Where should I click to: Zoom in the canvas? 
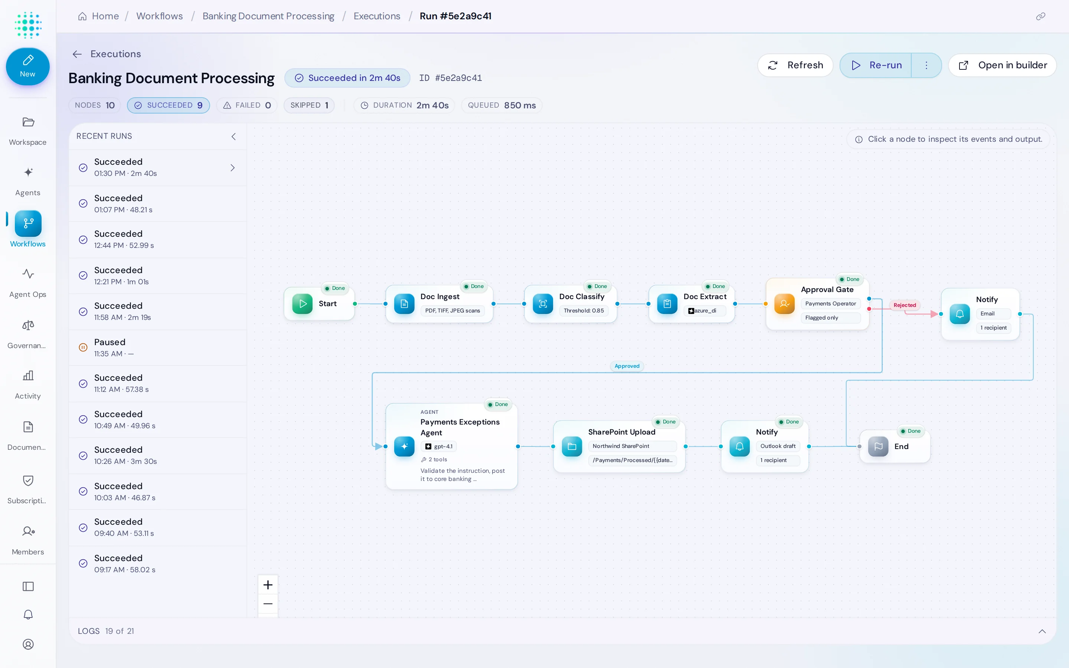(x=268, y=585)
